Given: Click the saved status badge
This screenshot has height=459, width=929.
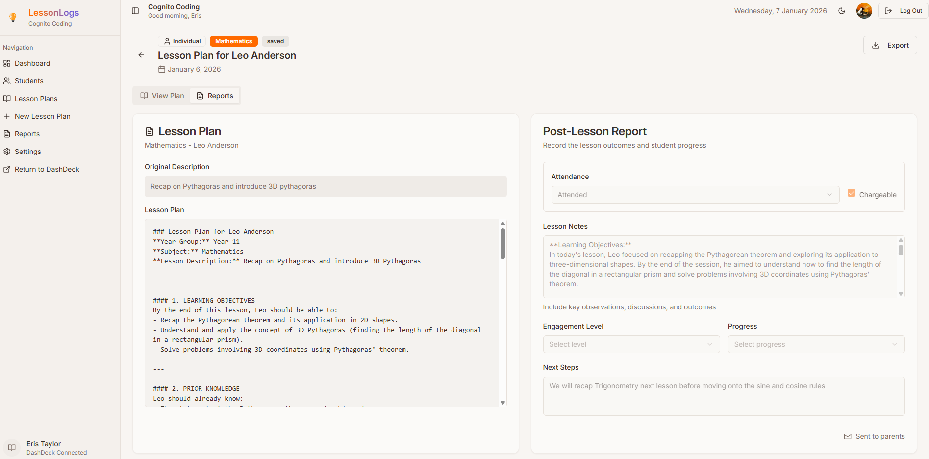Looking at the screenshot, I should [275, 41].
